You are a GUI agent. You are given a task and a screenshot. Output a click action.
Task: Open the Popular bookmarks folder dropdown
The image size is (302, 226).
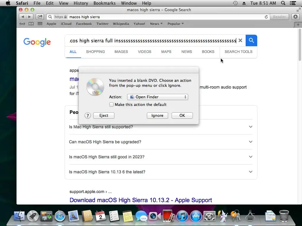(x=175, y=24)
